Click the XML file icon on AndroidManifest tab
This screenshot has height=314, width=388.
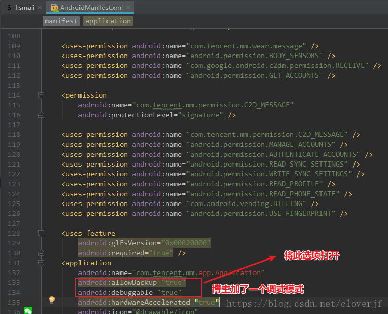(55, 8)
